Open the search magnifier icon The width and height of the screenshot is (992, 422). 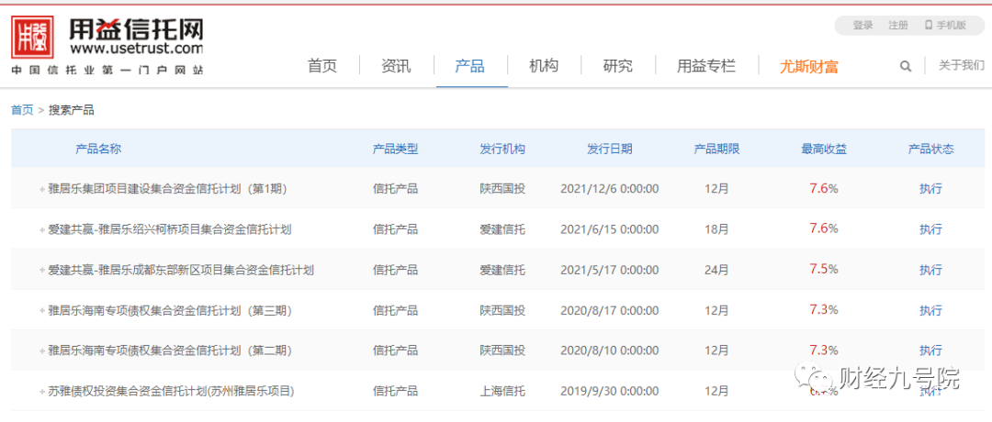pos(906,66)
